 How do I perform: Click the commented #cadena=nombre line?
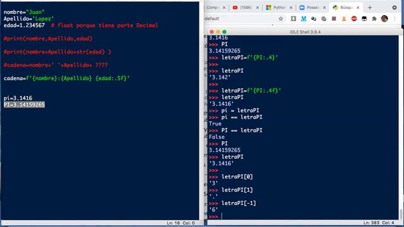[x=56, y=65]
